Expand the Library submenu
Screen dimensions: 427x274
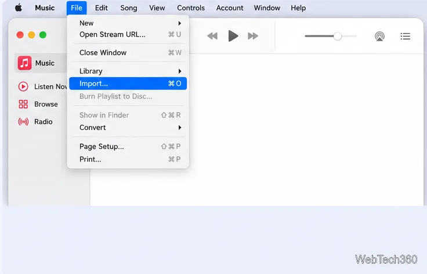click(x=128, y=71)
